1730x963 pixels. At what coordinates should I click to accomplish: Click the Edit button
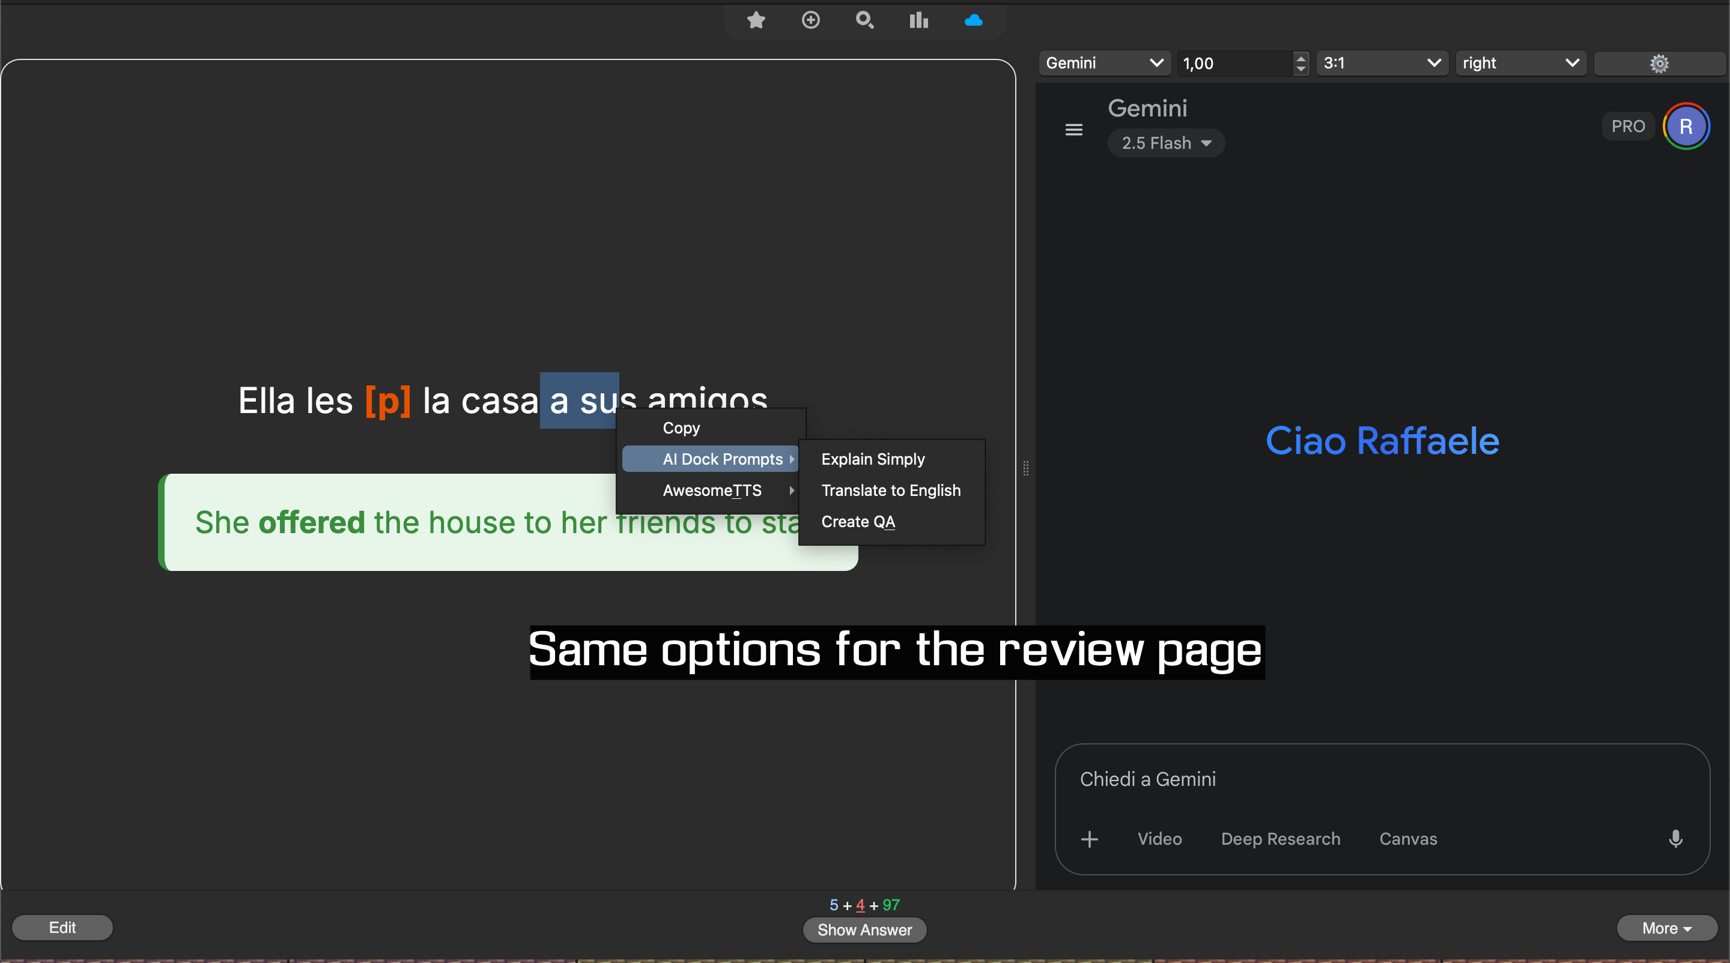click(62, 927)
